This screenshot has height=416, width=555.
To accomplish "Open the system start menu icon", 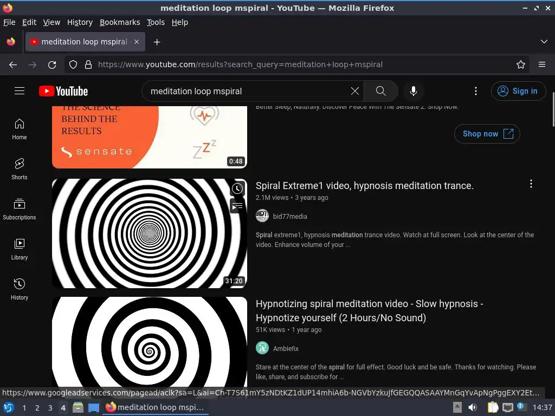I will tap(9, 407).
